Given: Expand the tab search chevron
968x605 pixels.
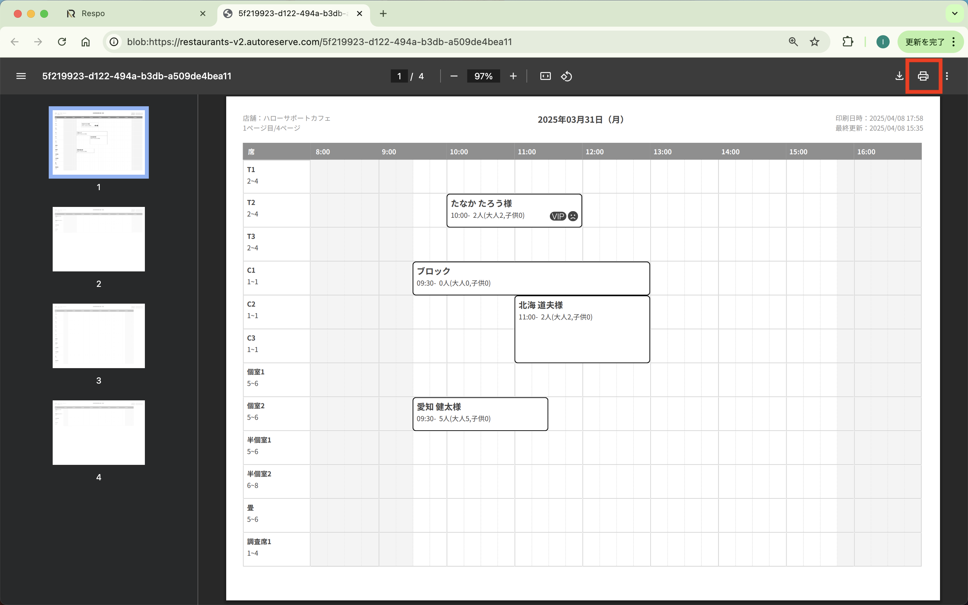Looking at the screenshot, I should point(955,13).
